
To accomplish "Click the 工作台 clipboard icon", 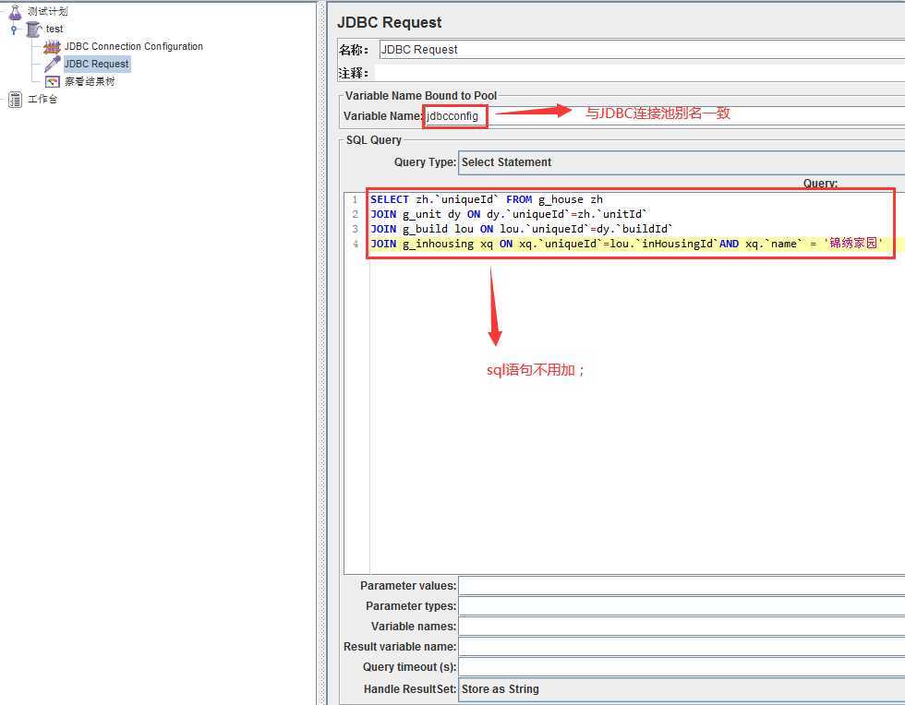I will pyautogui.click(x=15, y=100).
